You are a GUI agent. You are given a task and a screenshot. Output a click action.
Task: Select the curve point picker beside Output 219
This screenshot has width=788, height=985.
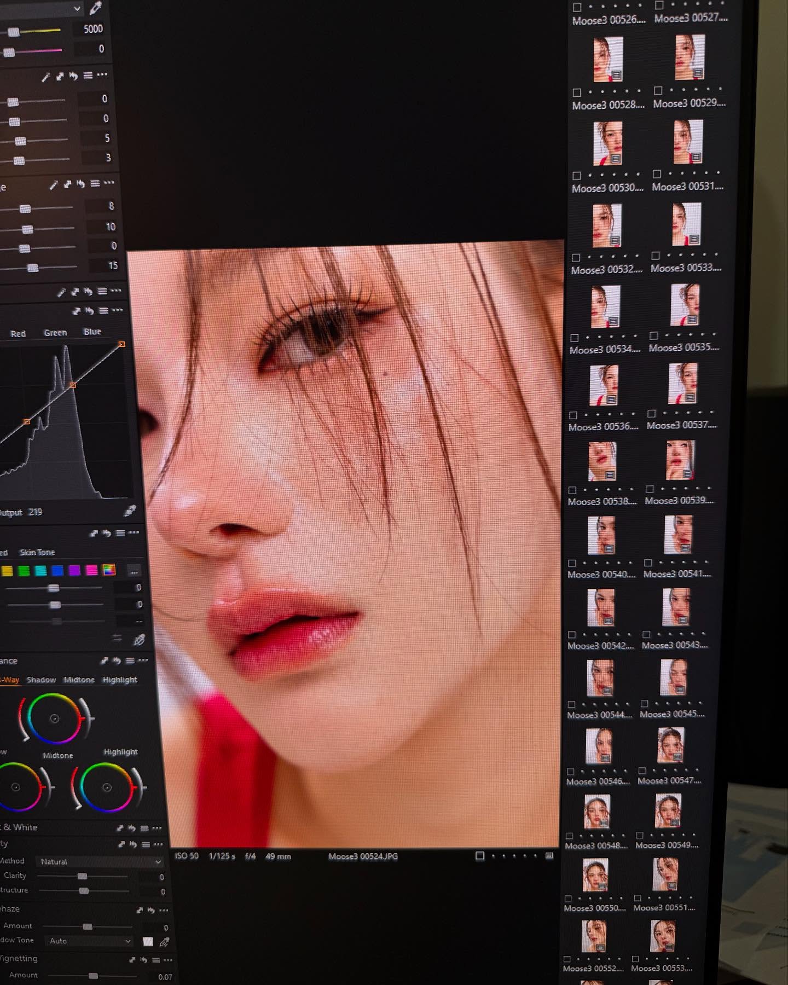130,511
